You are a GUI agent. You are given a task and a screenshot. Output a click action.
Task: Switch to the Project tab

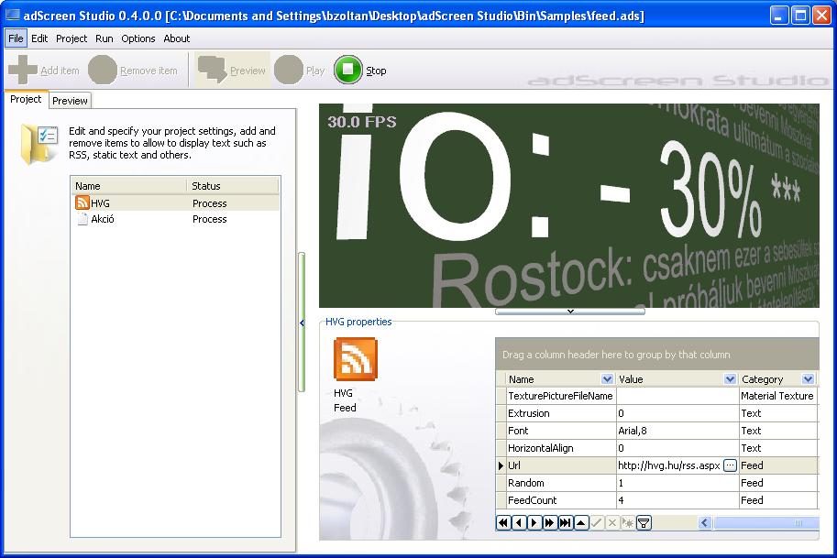click(26, 99)
